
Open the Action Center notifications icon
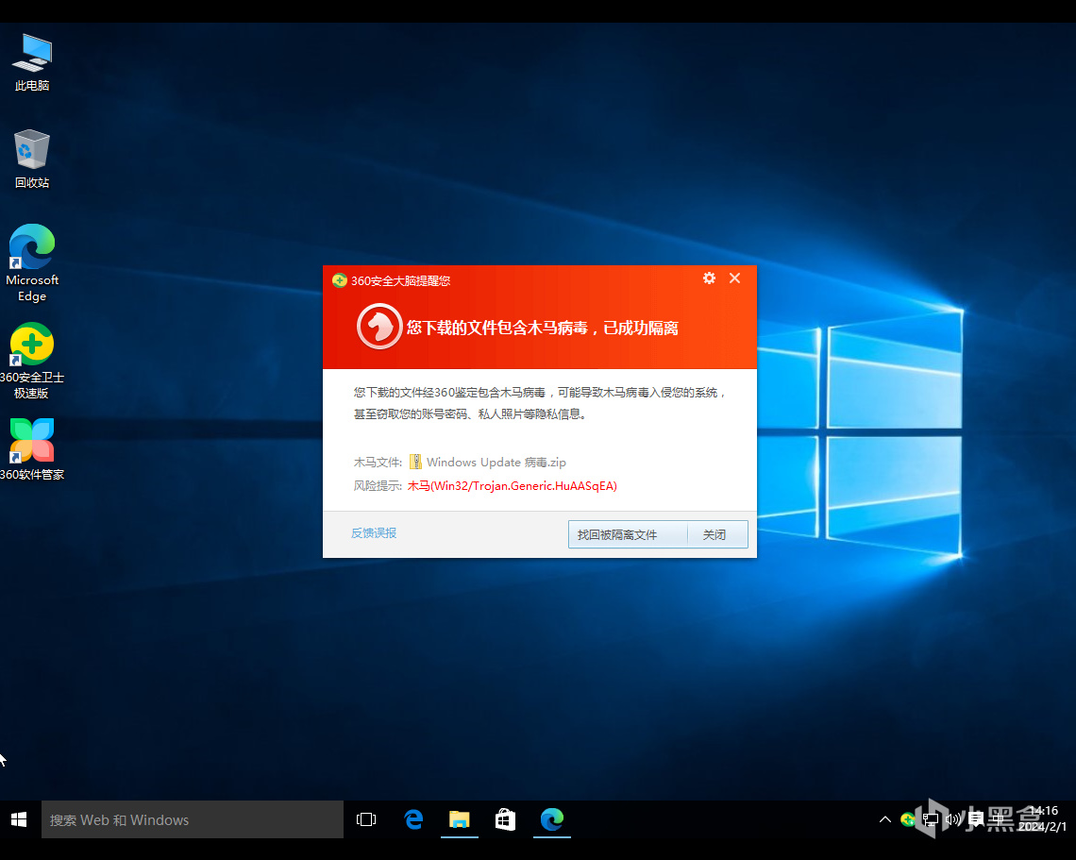coord(975,819)
